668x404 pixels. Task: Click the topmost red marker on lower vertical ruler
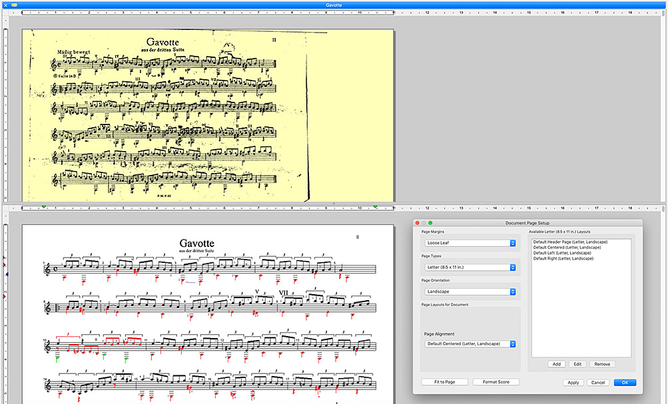point(4,265)
